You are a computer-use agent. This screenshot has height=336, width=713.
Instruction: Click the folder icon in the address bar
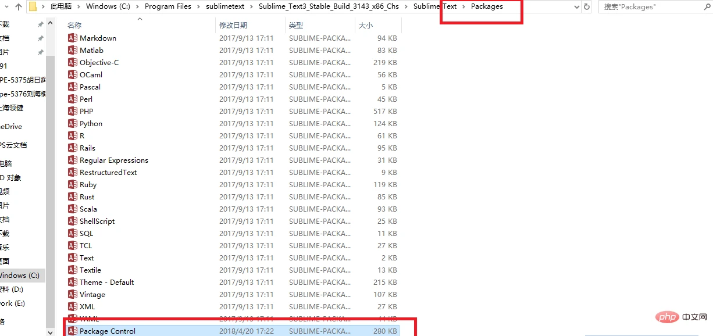[x=33, y=7]
